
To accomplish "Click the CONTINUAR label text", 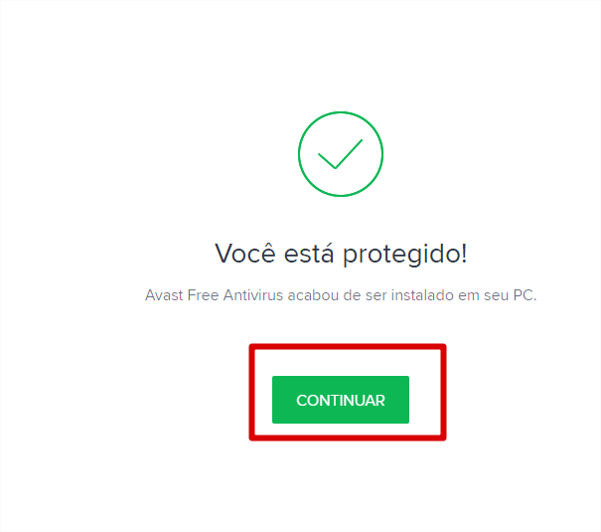I will point(341,400).
